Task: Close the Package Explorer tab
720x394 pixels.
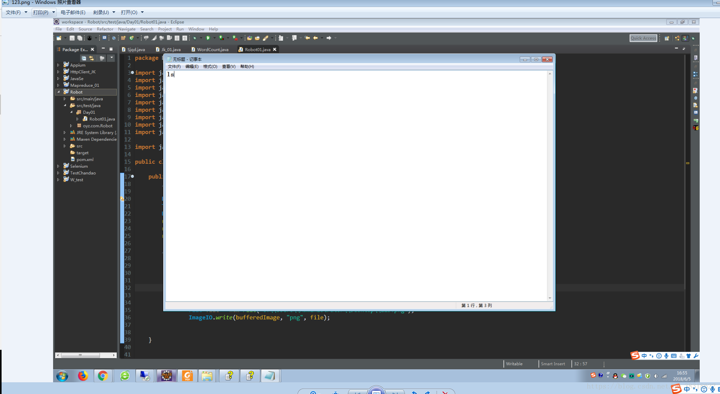Action: (93, 49)
